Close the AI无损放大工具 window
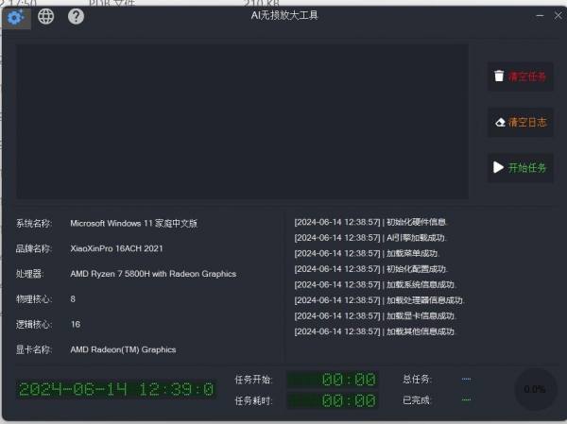 coord(558,15)
